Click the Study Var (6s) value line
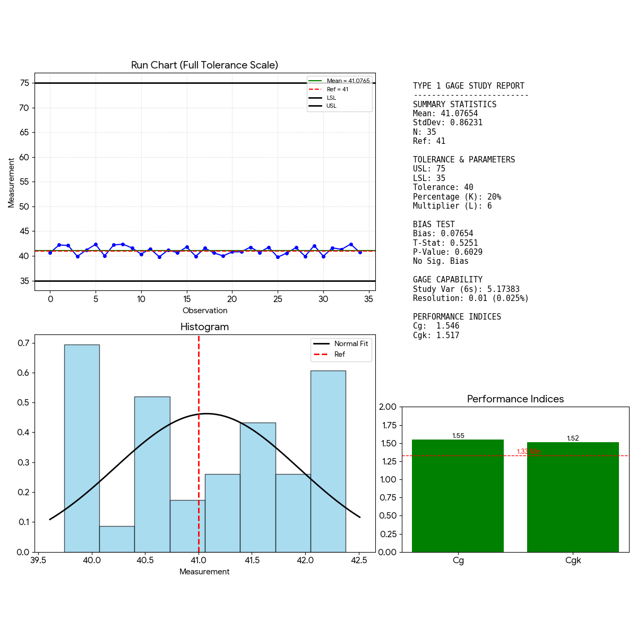The image size is (637, 637). 466,289
